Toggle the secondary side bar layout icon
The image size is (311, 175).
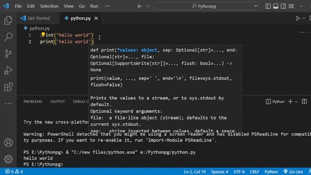(x=283, y=6)
